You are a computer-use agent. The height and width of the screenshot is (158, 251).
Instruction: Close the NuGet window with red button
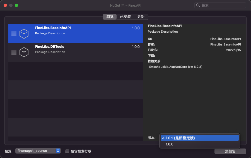pos(5,5)
